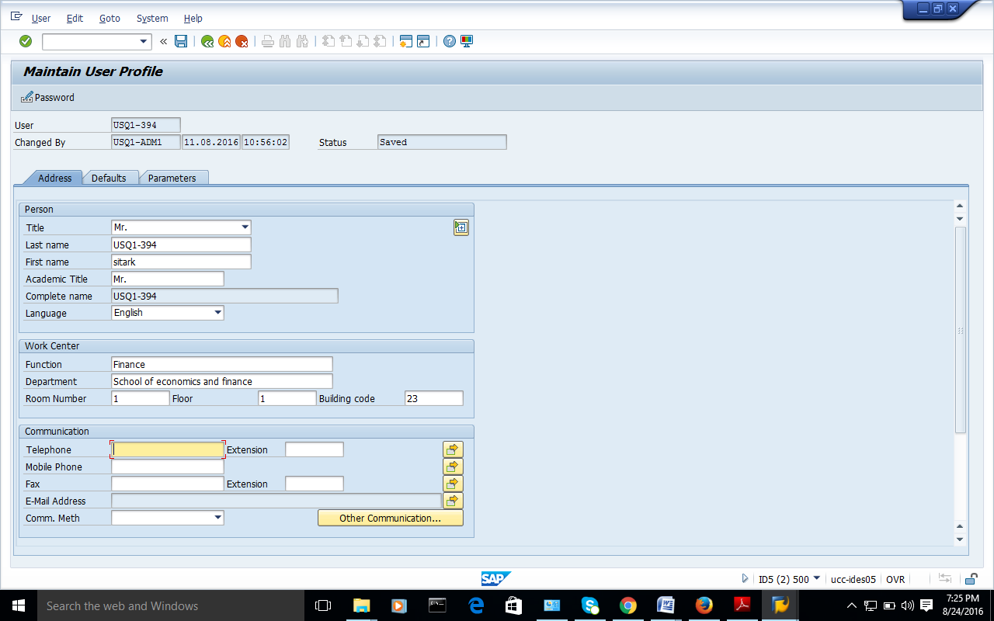Click the green Enter checkmark icon
This screenshot has width=994, height=621.
point(26,41)
